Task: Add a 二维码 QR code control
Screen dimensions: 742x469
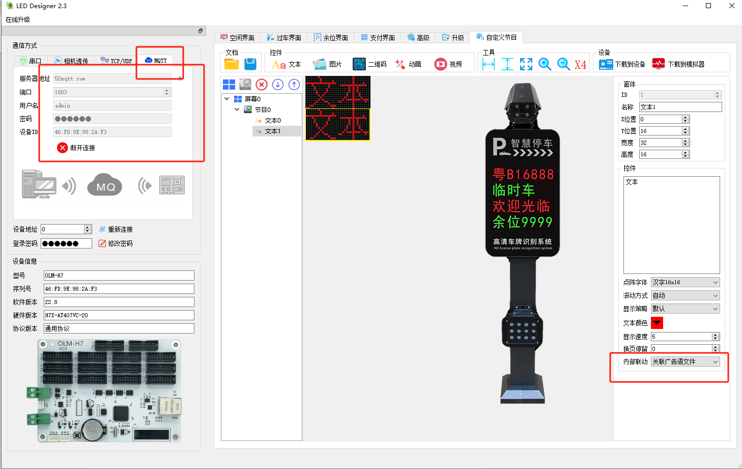Action: click(x=369, y=64)
